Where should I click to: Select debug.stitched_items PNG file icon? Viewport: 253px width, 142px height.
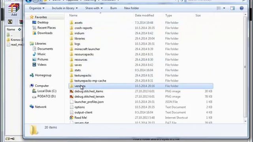tap(72, 91)
